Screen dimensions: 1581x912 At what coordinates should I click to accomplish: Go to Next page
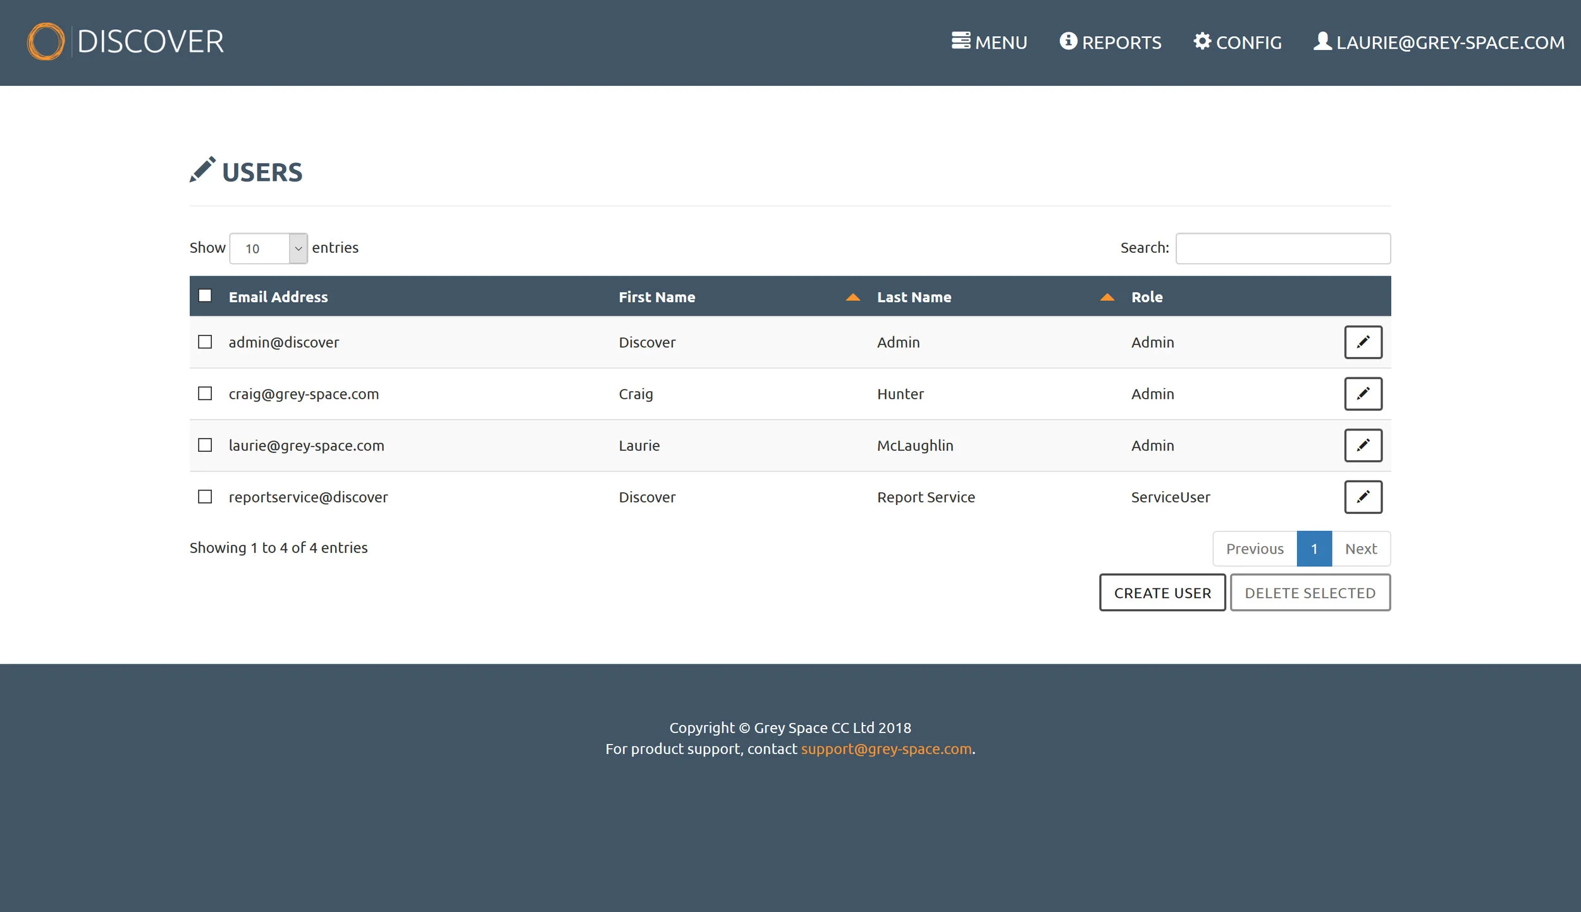click(1361, 549)
